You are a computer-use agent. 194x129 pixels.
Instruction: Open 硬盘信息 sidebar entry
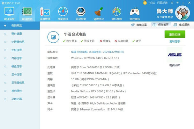pyautogui.click(x=17, y=66)
